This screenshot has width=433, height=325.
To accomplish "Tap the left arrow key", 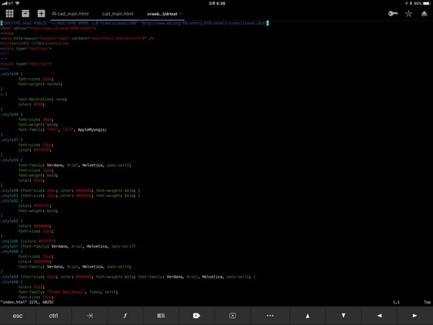I will click(379, 315).
